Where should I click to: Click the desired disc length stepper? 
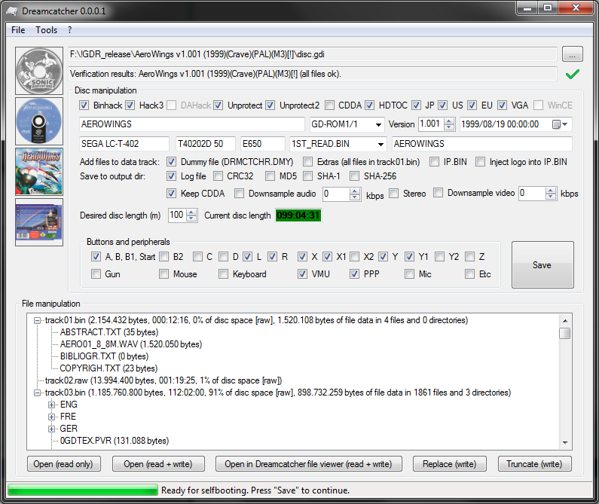pyautogui.click(x=192, y=215)
